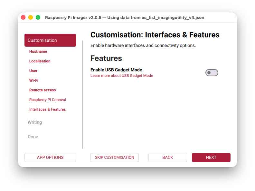Viewport: 255px width, 191px height.
Task: Go to the Hostname section
Action: (38, 51)
